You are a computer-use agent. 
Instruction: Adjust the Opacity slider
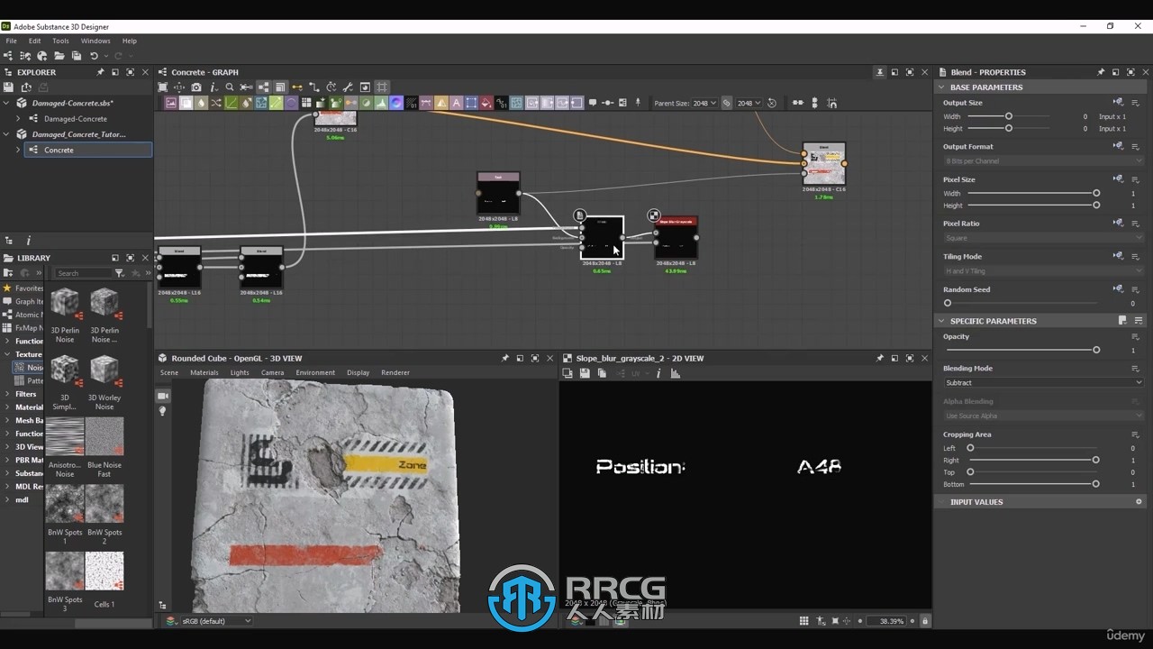pyautogui.click(x=1021, y=350)
